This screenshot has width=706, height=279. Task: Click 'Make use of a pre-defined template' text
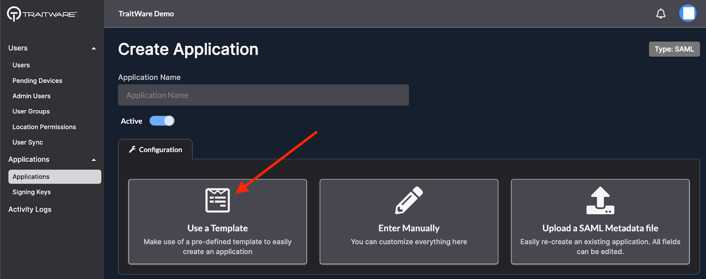click(218, 246)
